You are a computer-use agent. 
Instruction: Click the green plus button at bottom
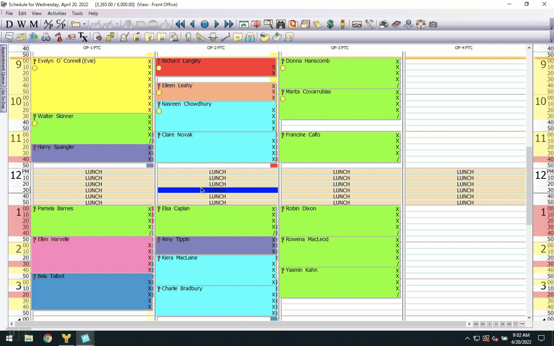(516, 324)
